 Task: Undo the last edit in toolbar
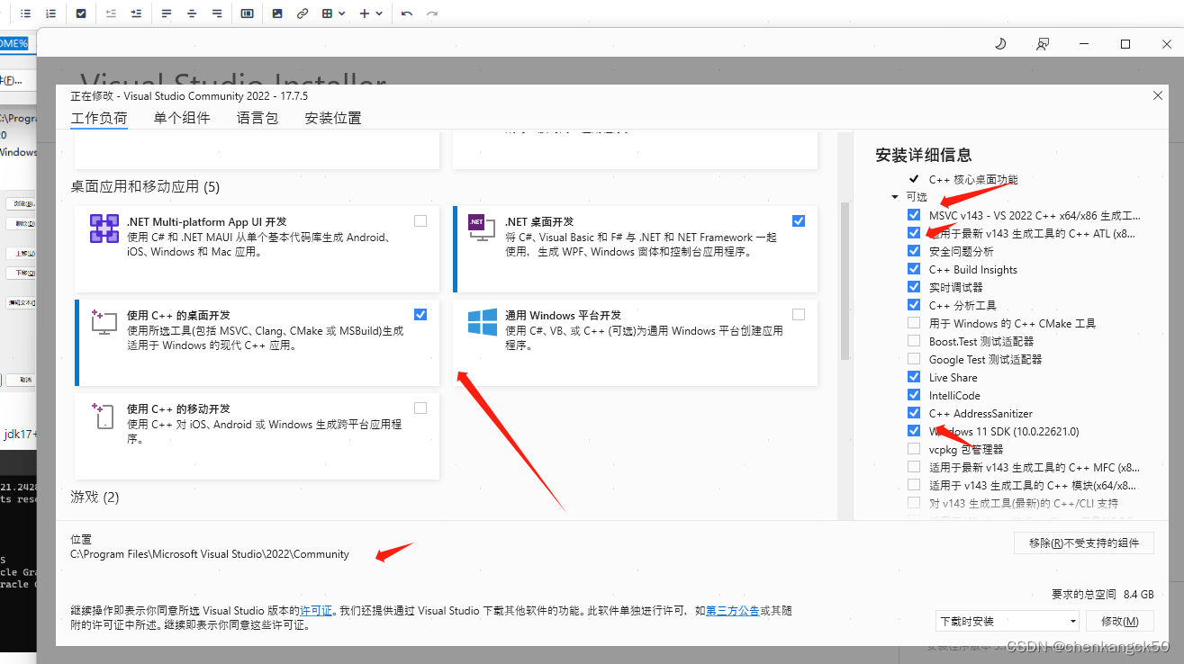(407, 13)
